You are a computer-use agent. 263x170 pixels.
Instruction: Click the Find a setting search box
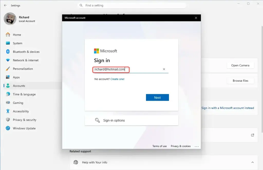(132, 5)
